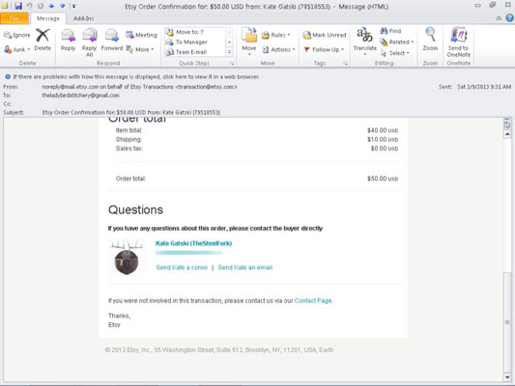
Task: Click the sender address noreply@mail.etsy.com
Action: [x=71, y=87]
